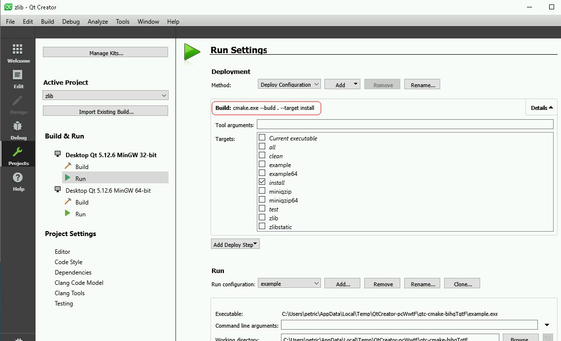
Task: Open the Window menu
Action: coord(148,22)
